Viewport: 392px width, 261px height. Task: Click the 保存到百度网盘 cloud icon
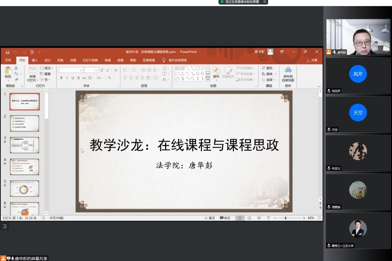pyautogui.click(x=288, y=70)
